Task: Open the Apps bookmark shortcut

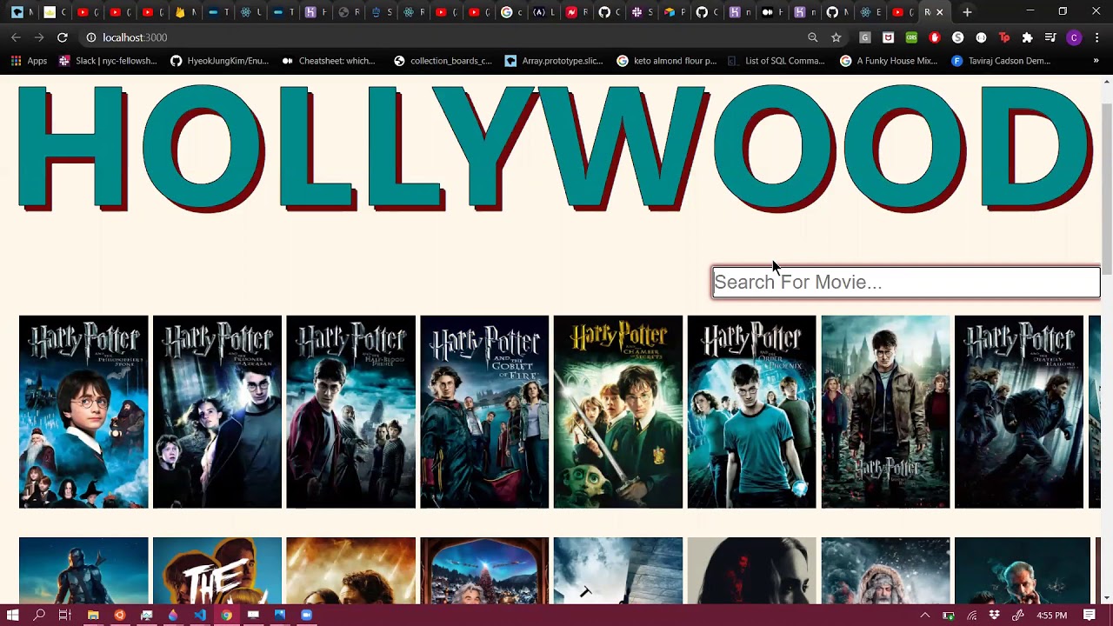Action: (29, 61)
